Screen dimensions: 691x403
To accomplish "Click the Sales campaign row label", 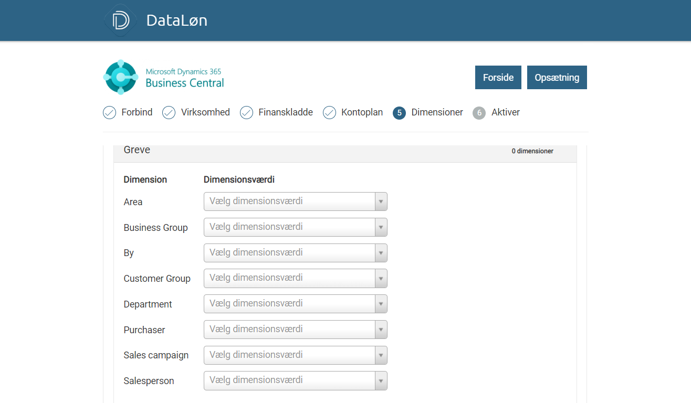I will 156,355.
